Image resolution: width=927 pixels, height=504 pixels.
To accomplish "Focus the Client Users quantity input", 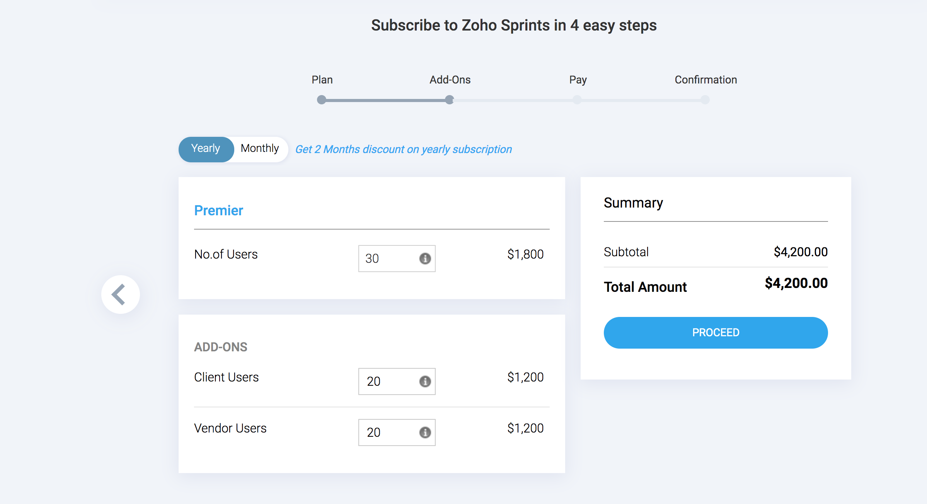I will [397, 381].
